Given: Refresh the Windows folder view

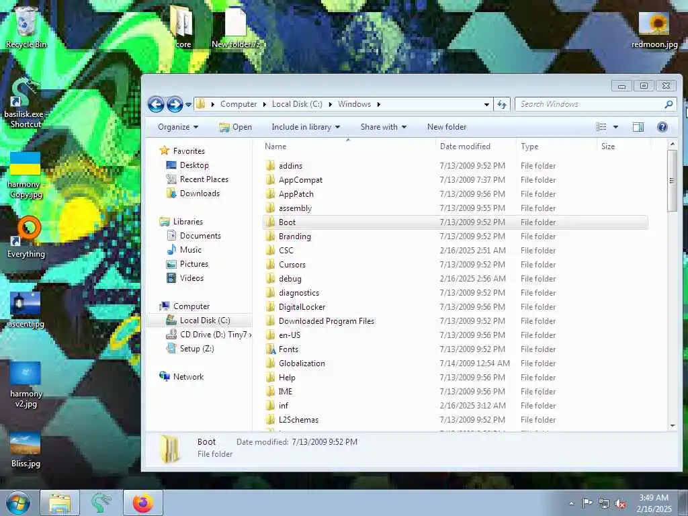Looking at the screenshot, I should (x=501, y=104).
